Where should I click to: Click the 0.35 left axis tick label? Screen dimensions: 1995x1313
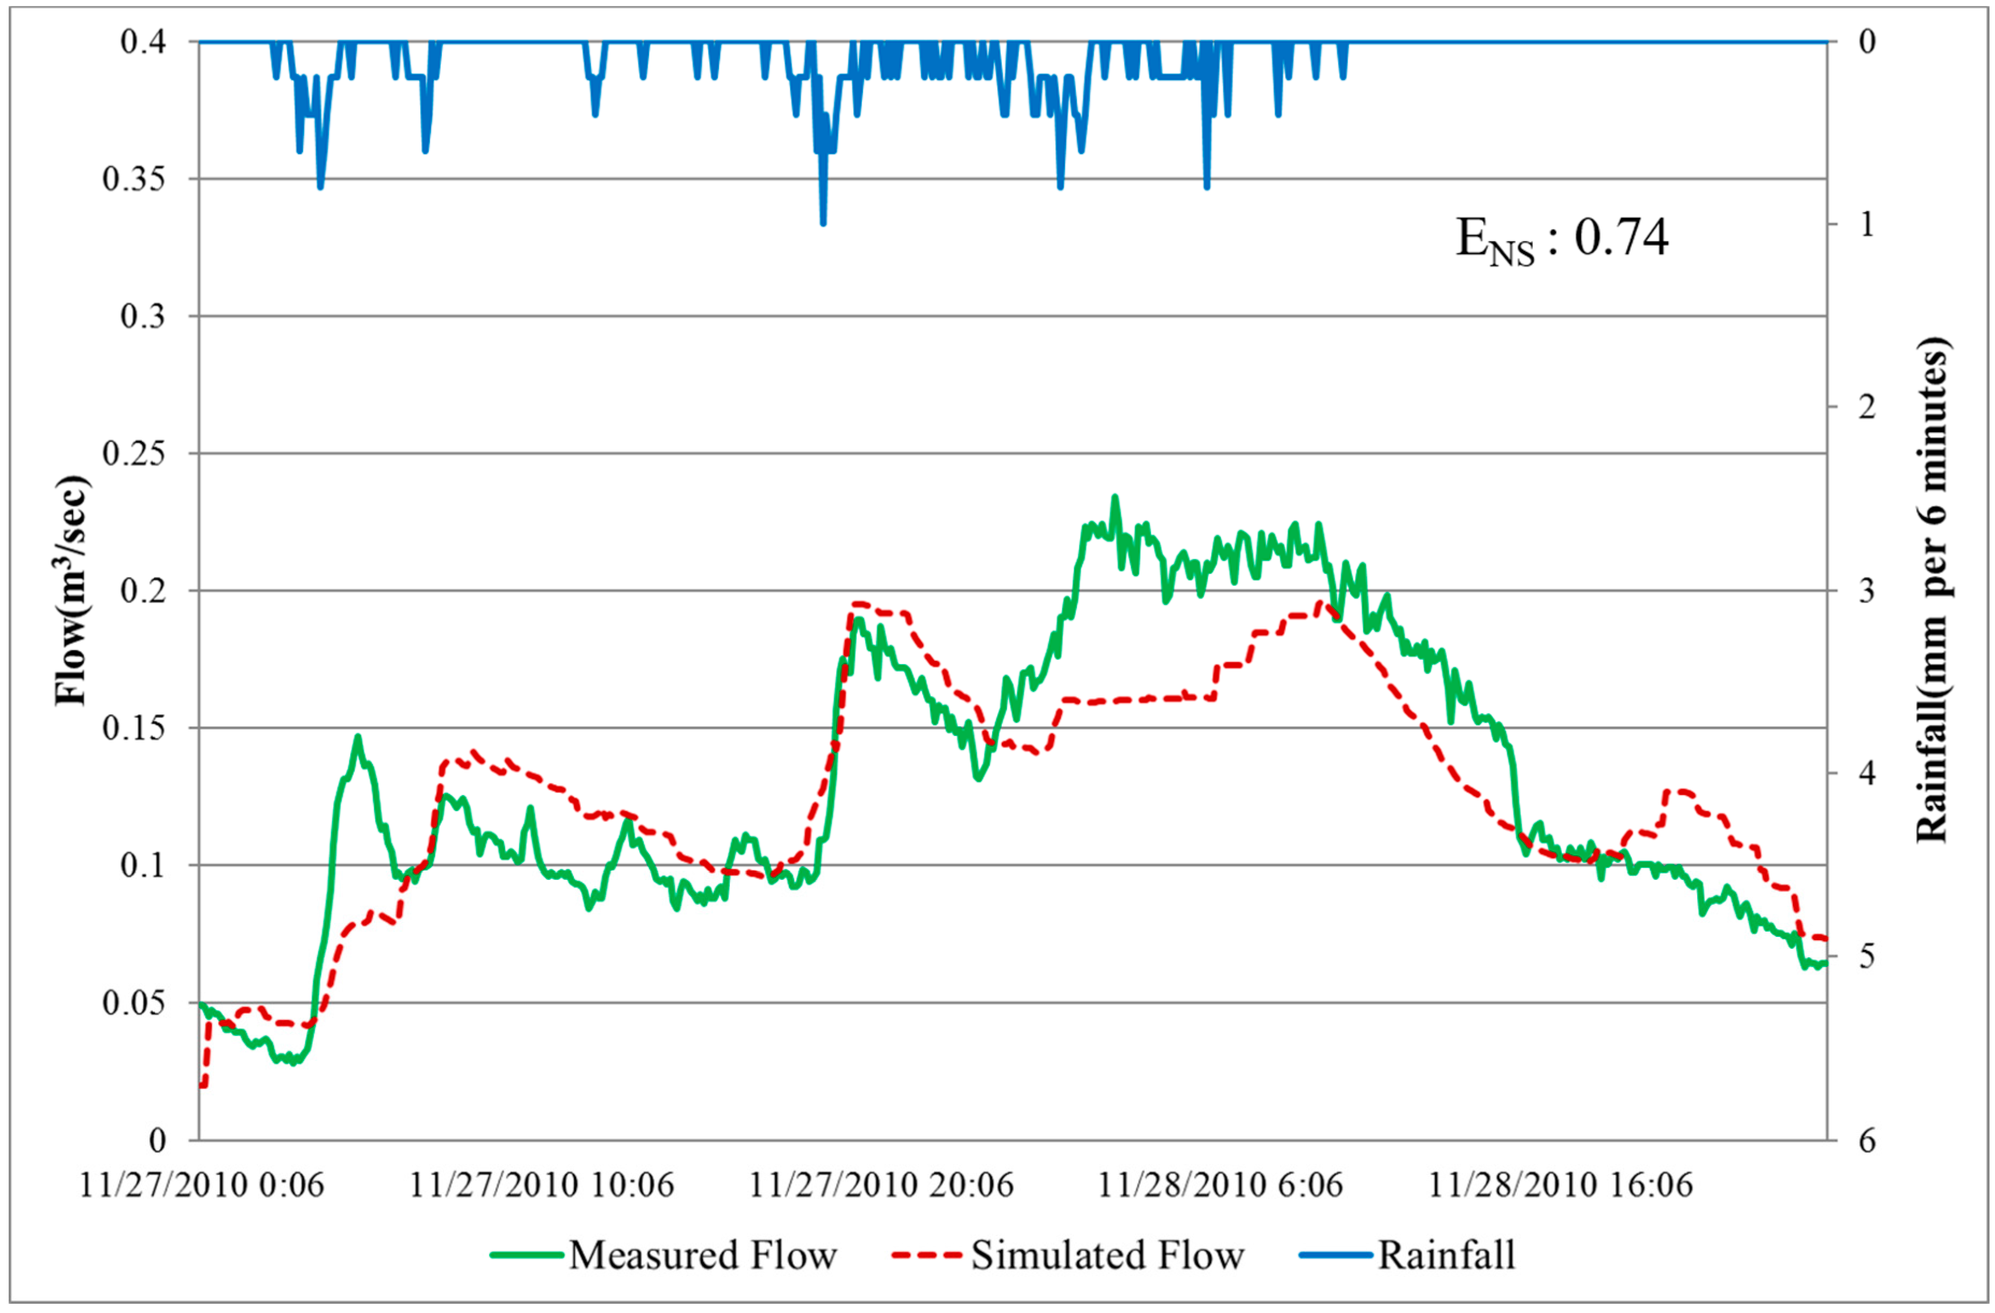(x=133, y=178)
